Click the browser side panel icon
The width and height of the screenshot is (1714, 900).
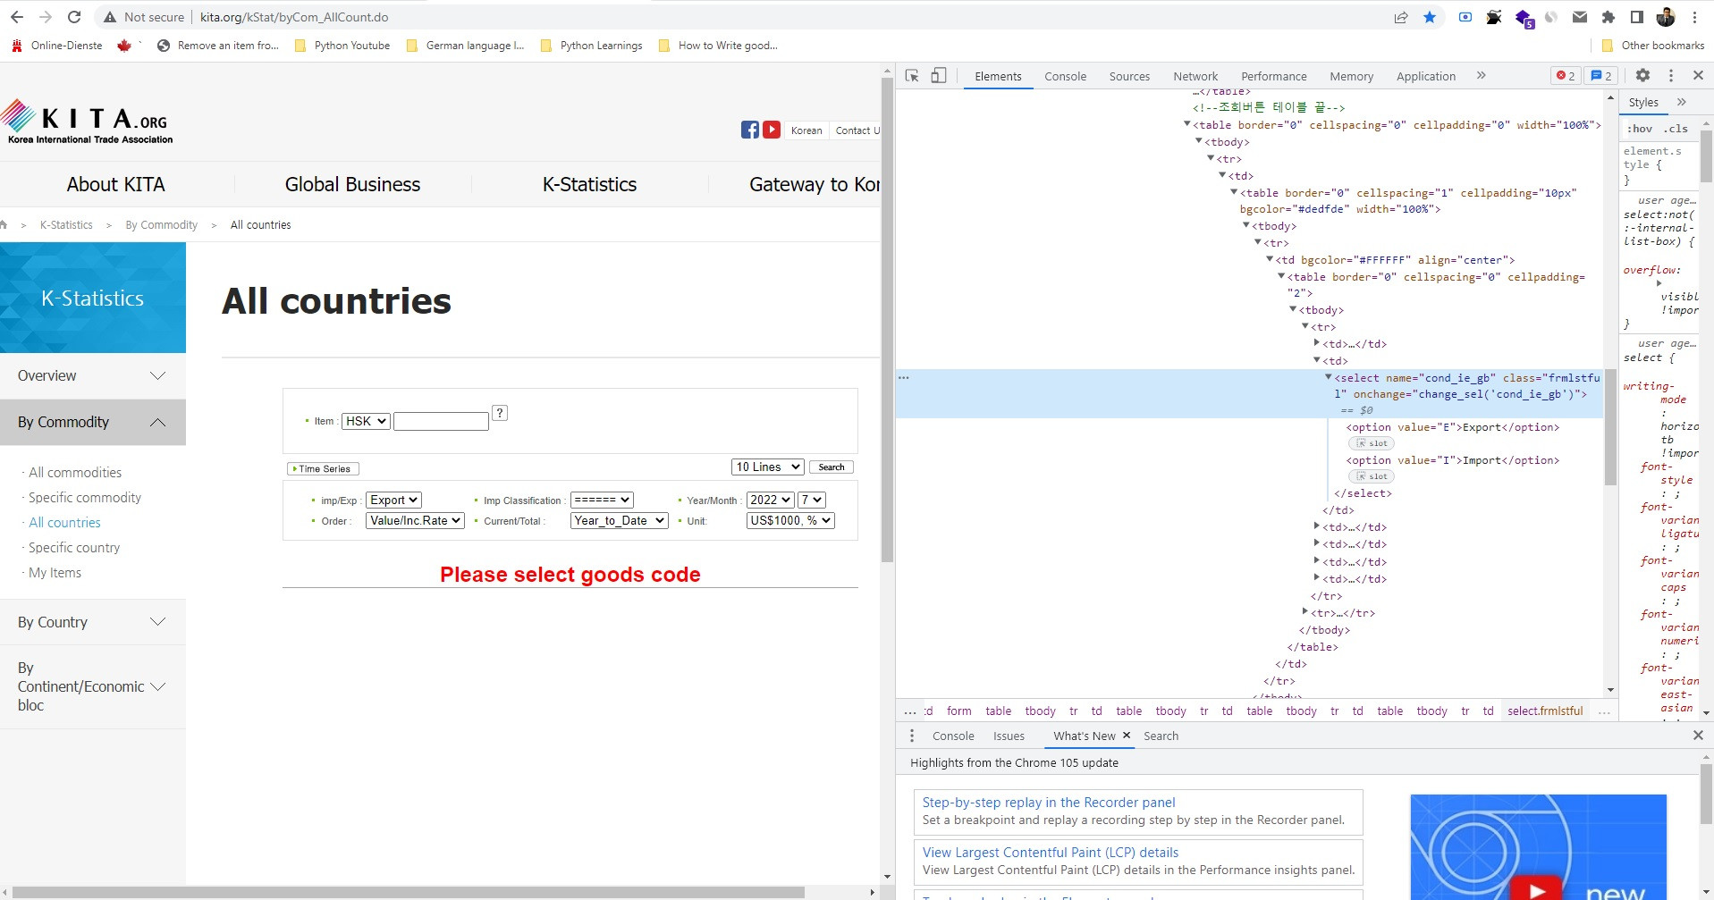(x=1637, y=17)
